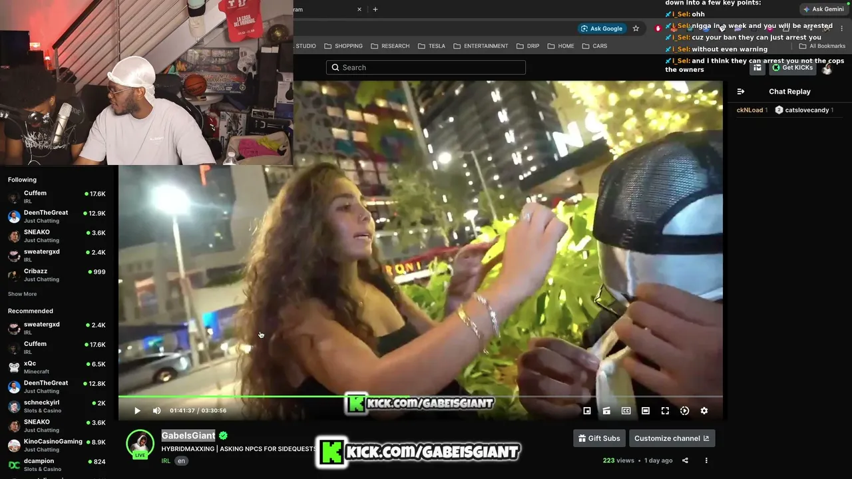
Task: Open GabeIsGiant's live avatar
Action: pos(140,444)
